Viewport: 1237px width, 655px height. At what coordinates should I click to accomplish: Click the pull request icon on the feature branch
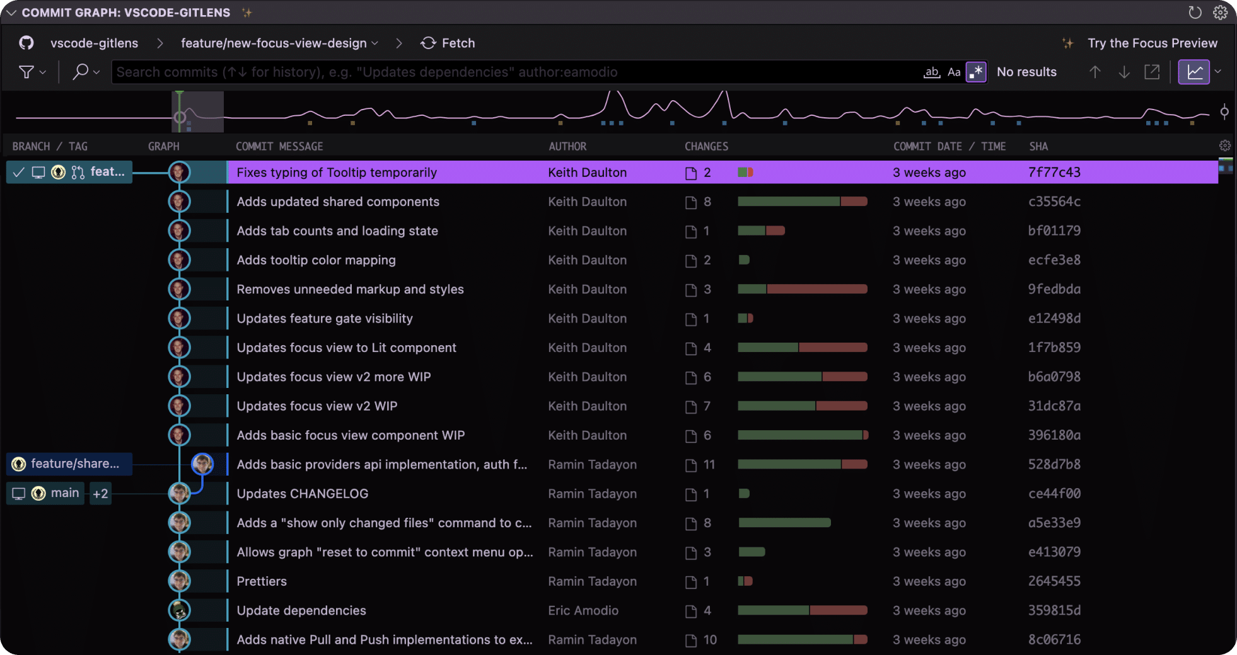click(x=78, y=171)
